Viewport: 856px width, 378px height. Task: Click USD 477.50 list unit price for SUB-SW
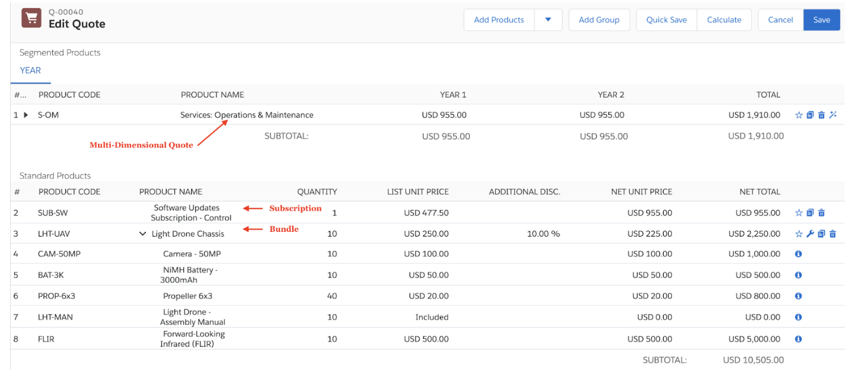pyautogui.click(x=426, y=213)
